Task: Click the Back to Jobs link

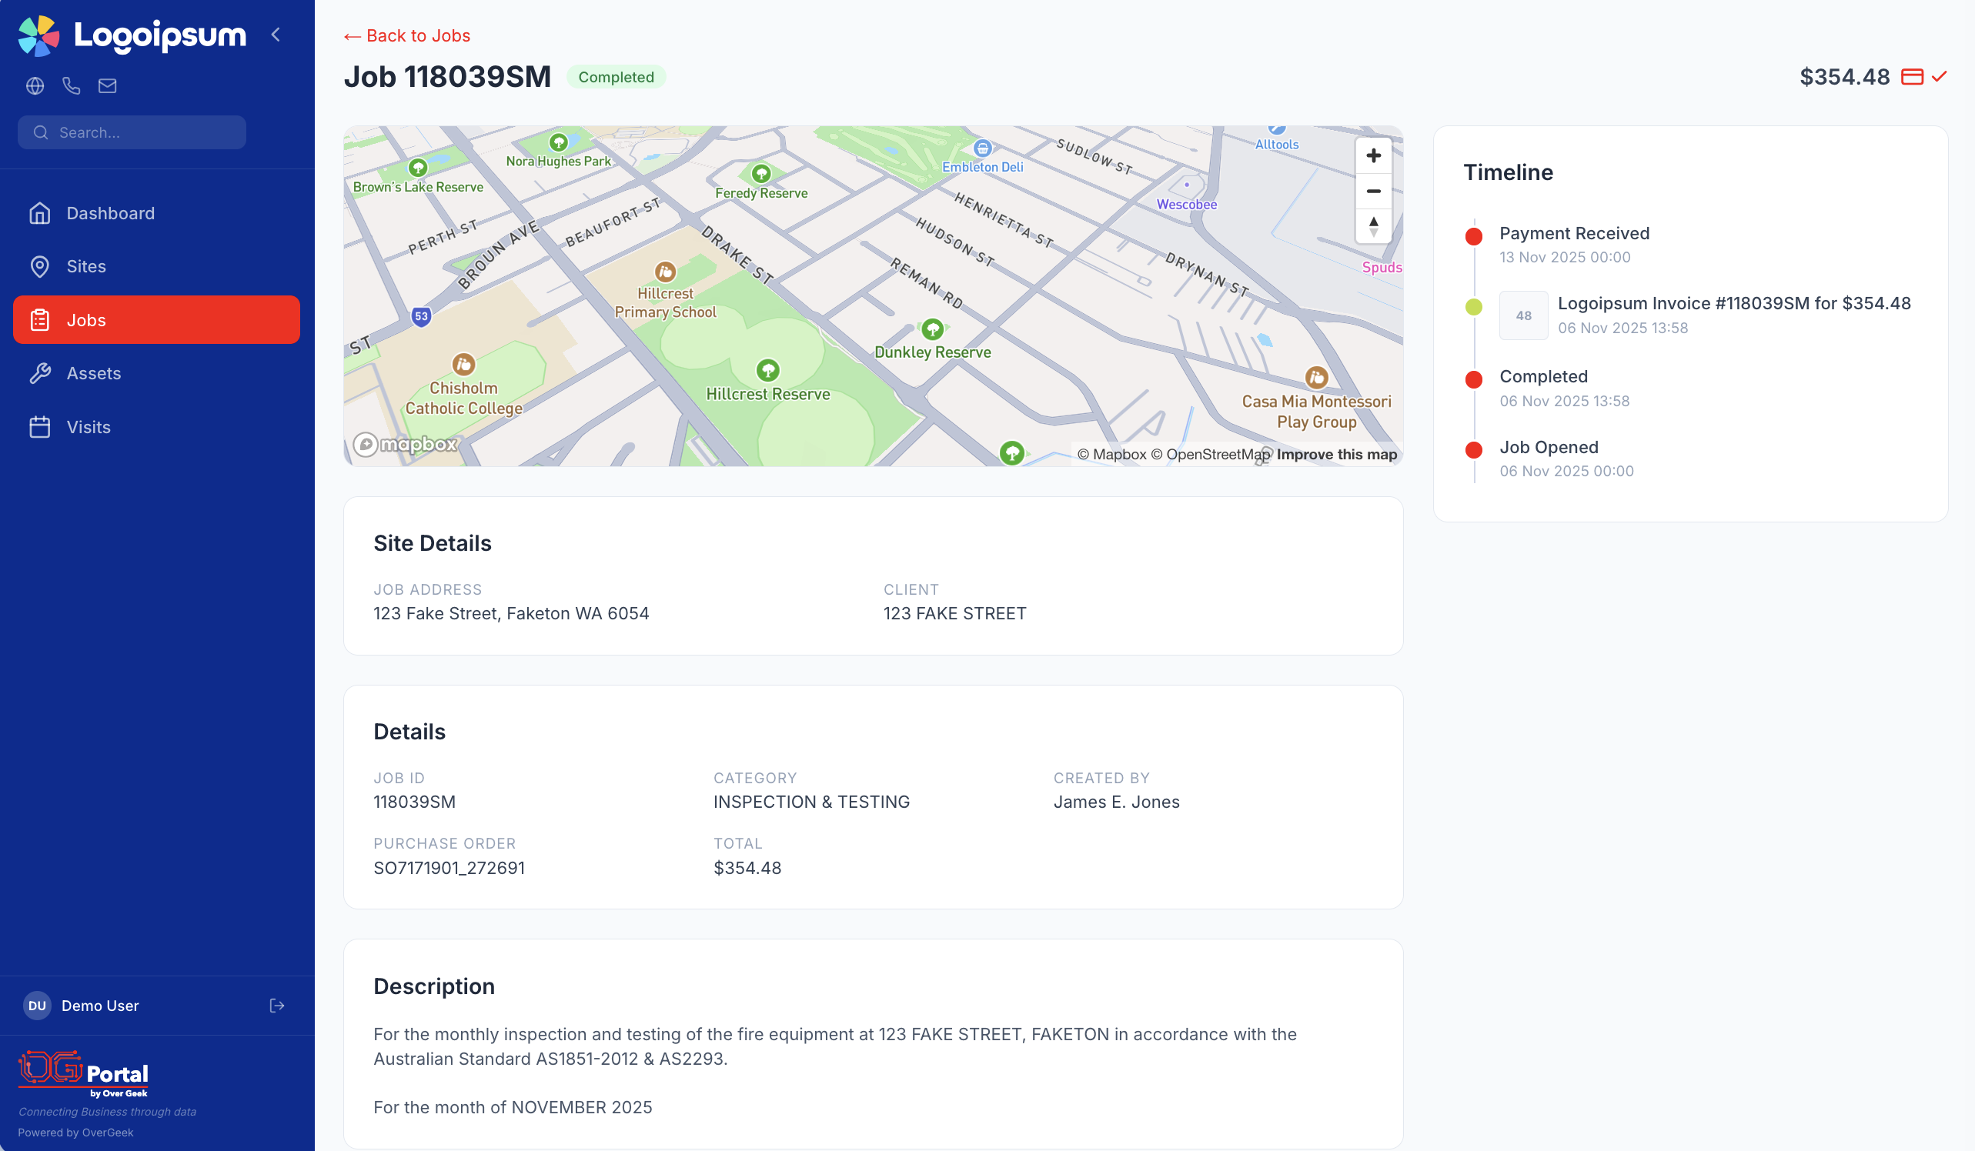Action: point(406,35)
